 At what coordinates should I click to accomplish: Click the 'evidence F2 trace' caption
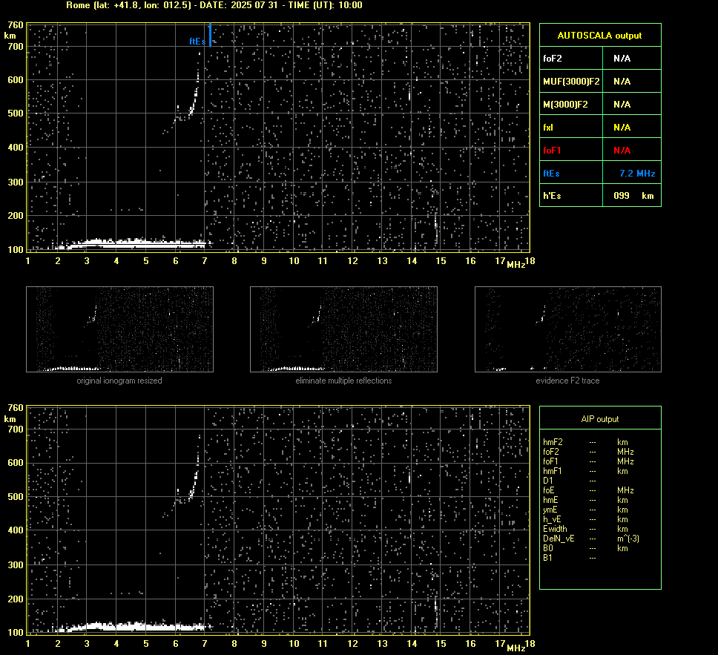point(568,381)
